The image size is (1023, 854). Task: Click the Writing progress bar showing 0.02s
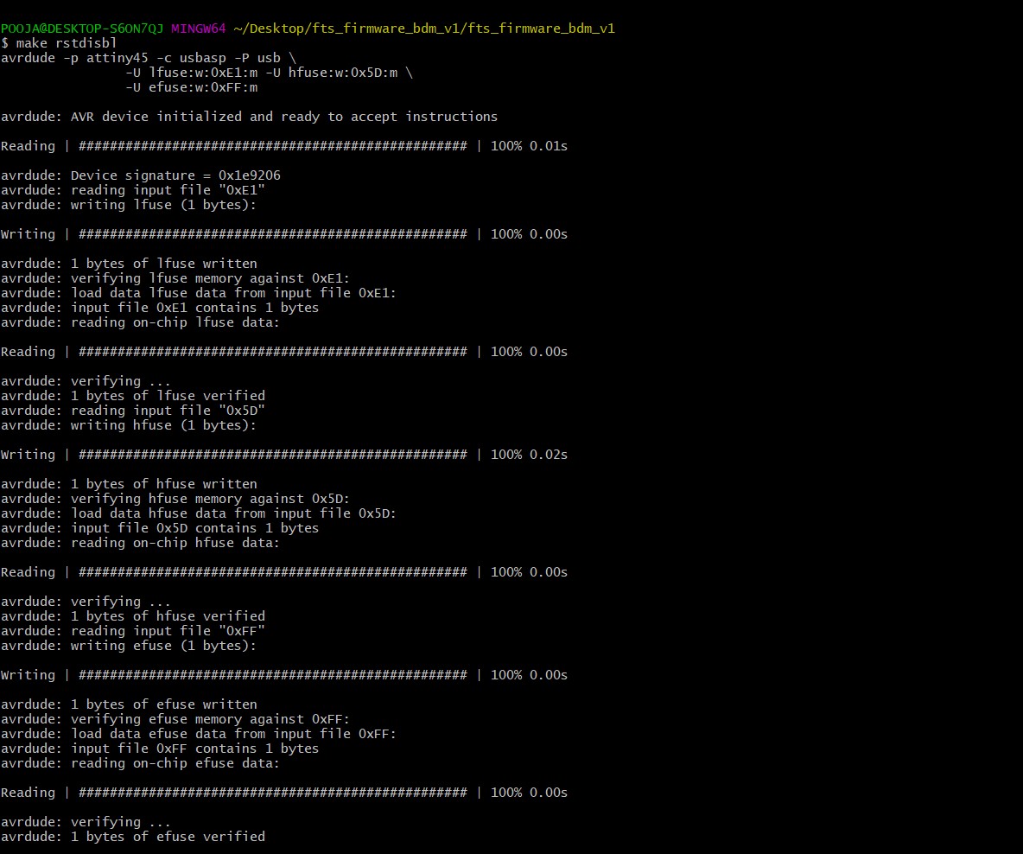click(283, 455)
